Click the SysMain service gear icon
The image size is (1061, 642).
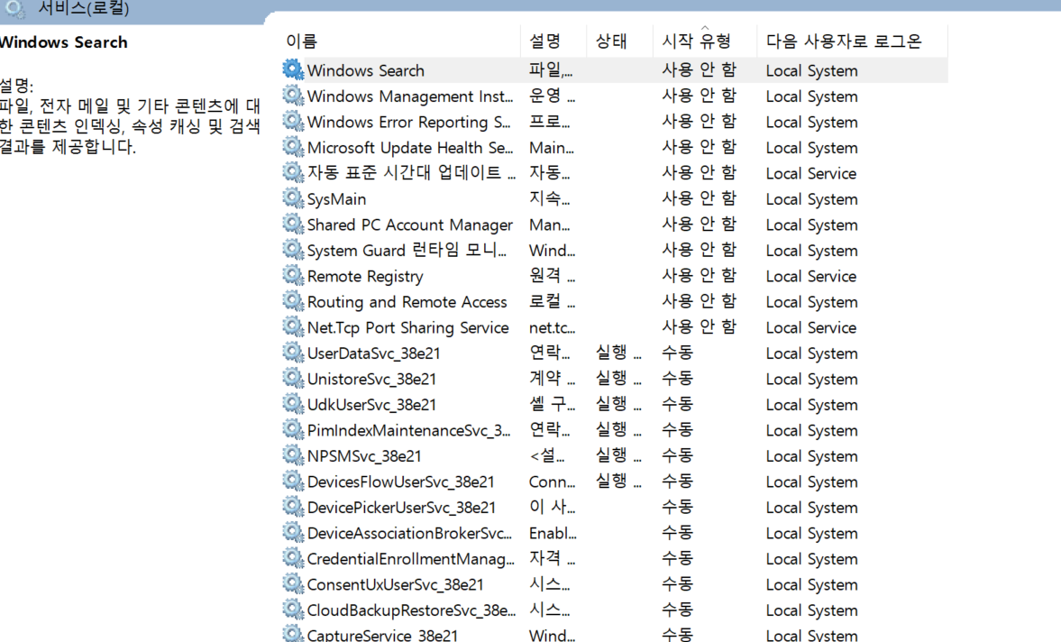click(292, 198)
